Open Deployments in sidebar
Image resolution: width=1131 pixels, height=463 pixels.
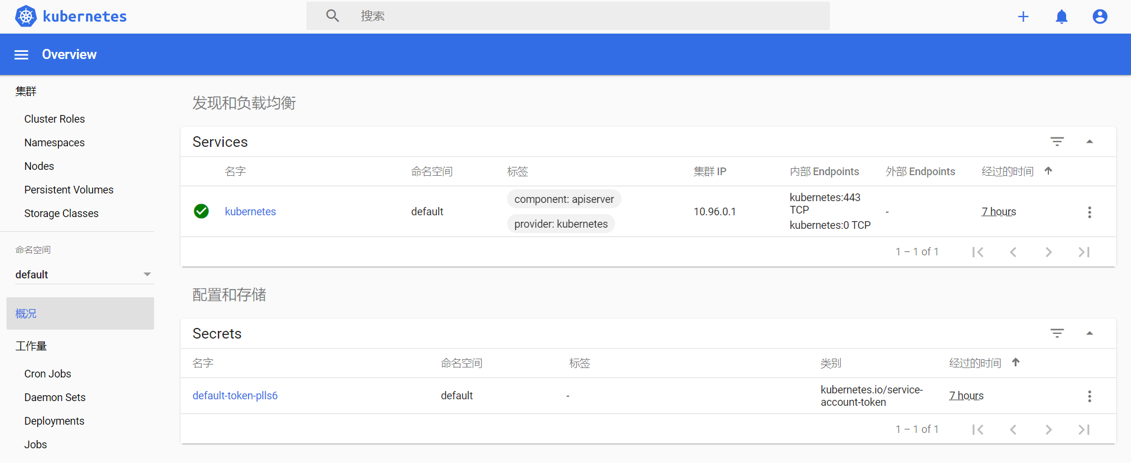tap(54, 421)
